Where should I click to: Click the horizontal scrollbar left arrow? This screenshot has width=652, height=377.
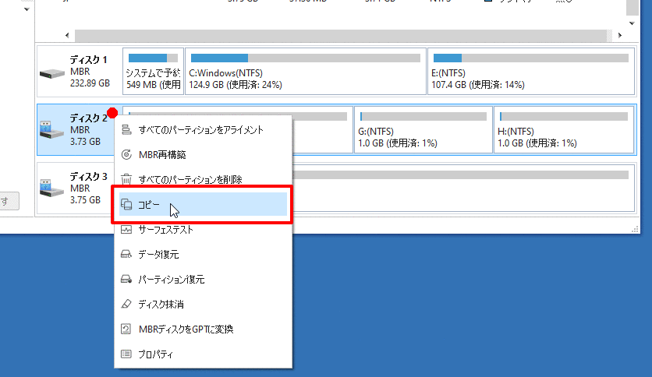click(x=66, y=36)
